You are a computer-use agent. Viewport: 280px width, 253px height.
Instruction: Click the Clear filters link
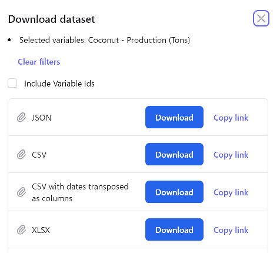pos(39,62)
